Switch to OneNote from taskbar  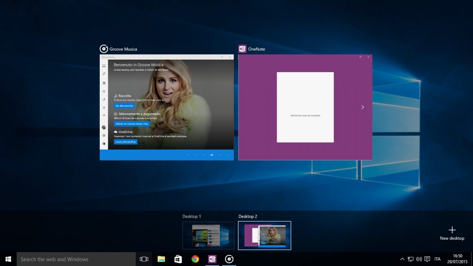(x=212, y=259)
